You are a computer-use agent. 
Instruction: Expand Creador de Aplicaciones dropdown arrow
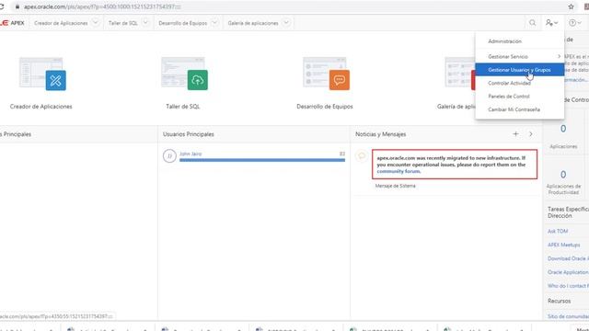pyautogui.click(x=96, y=23)
